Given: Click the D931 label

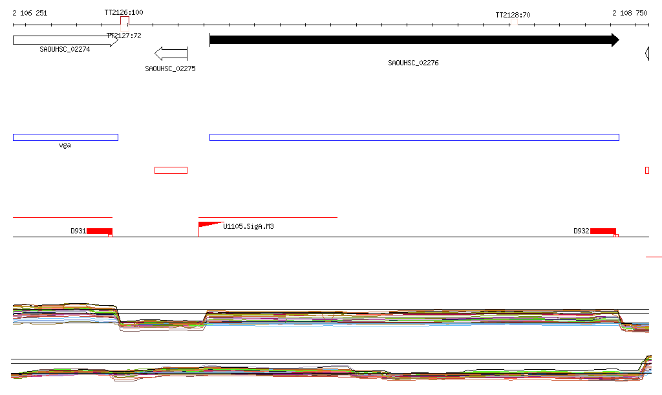Looking at the screenshot, I should coord(78,231).
